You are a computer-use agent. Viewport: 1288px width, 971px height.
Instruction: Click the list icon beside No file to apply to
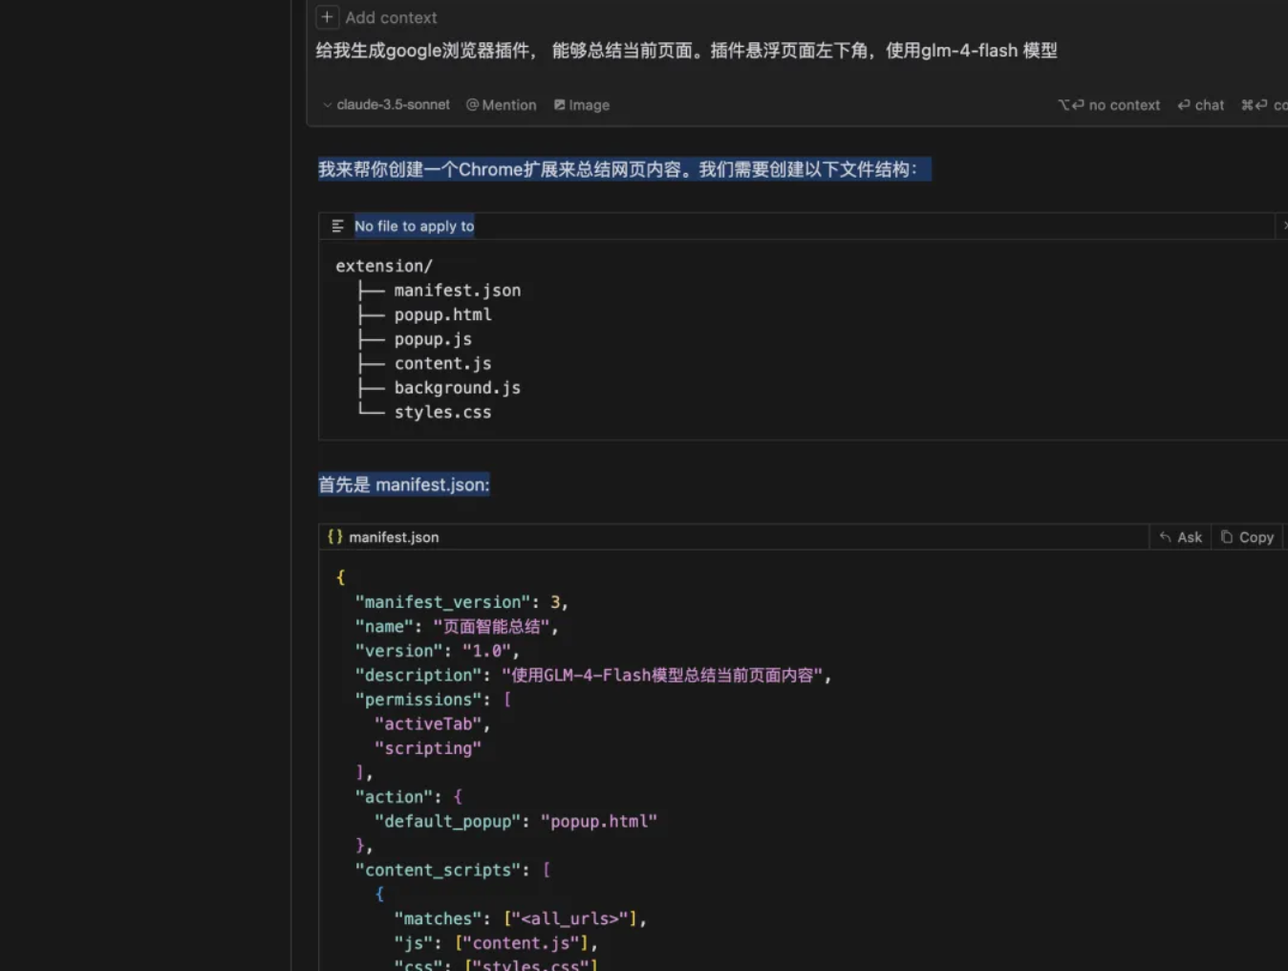coord(337,227)
